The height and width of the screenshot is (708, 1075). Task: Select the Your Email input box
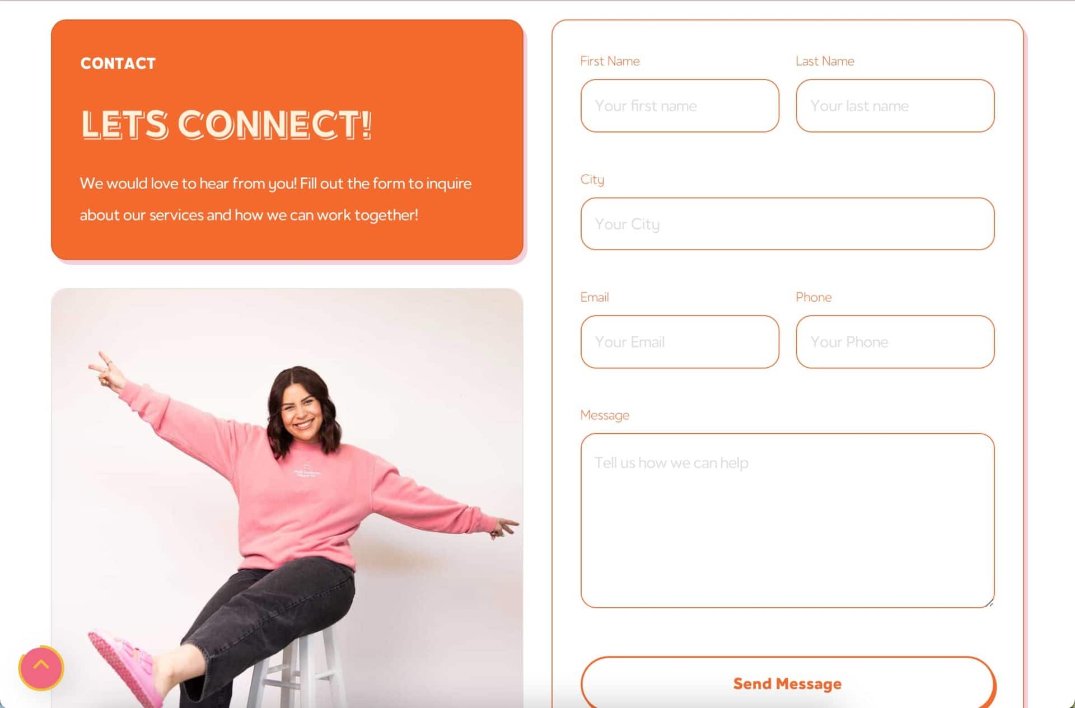680,342
